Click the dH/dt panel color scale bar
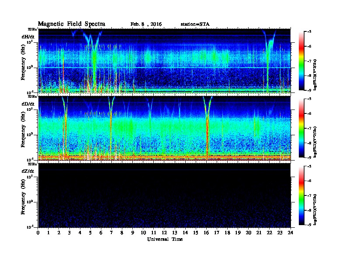346x267 pixels. point(301,61)
